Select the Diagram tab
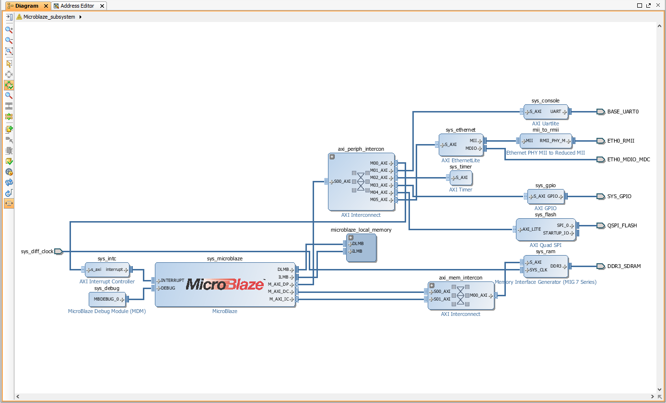 click(x=26, y=6)
